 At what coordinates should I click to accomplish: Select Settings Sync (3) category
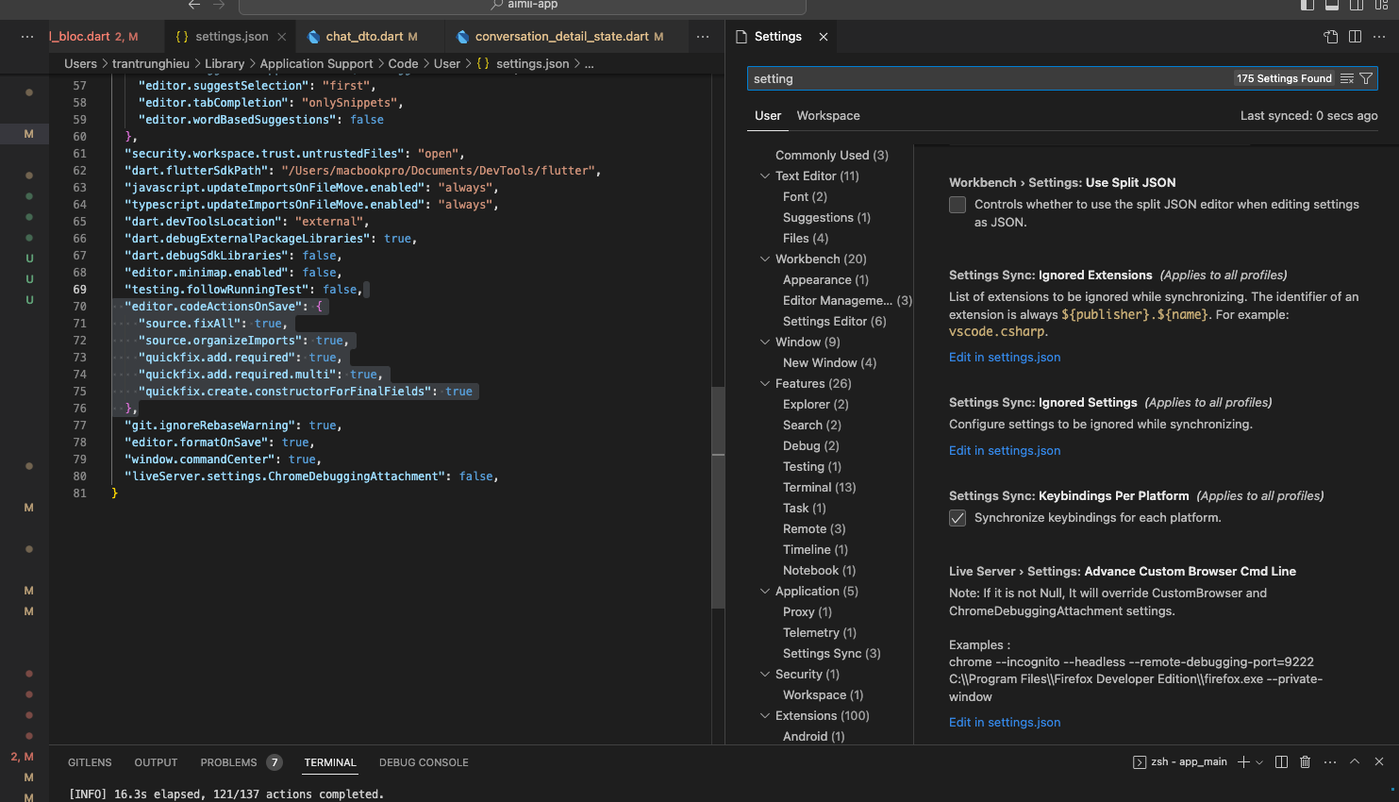tap(831, 653)
